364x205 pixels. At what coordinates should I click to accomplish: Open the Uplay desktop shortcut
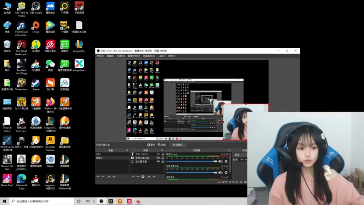(x=51, y=161)
